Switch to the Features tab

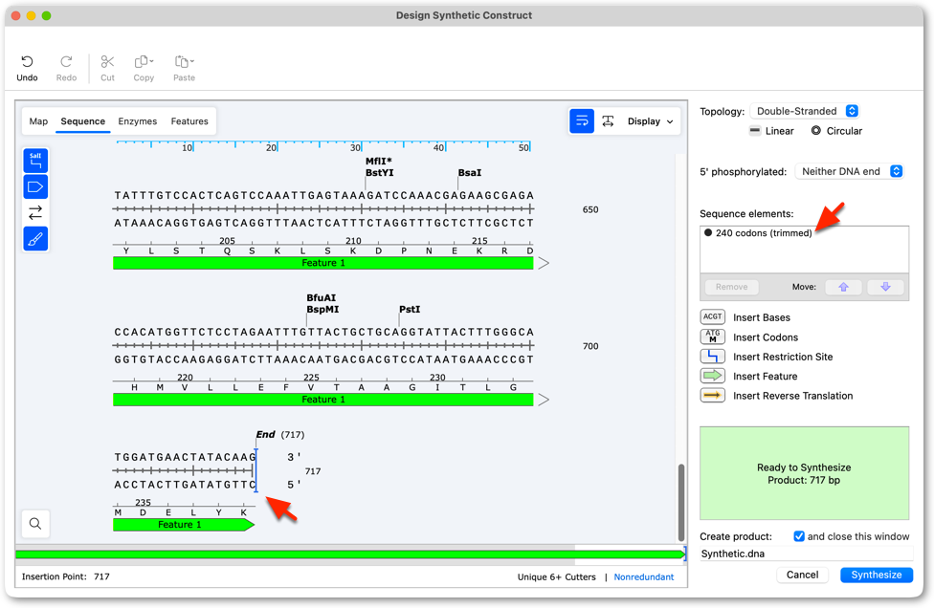point(189,121)
